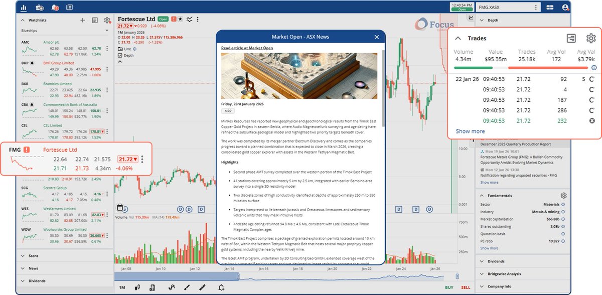Open the user account icon

(x=566, y=8)
